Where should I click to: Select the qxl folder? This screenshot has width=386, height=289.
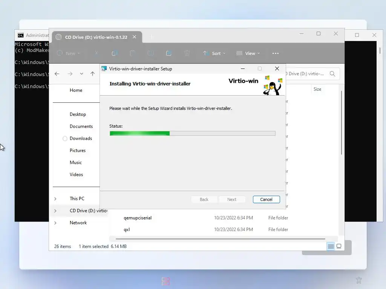(127, 230)
